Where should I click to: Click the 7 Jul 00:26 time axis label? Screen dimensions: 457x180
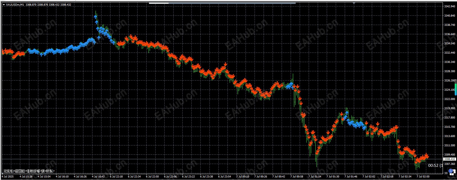tap(260, 177)
